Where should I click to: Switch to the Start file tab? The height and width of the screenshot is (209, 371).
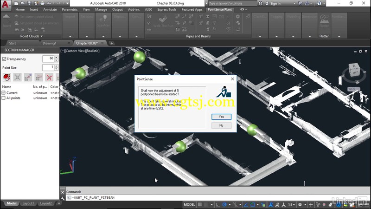[x=13, y=43]
